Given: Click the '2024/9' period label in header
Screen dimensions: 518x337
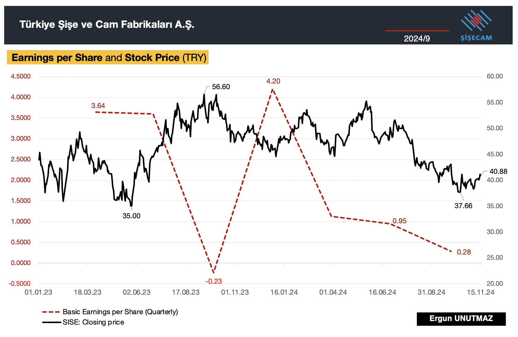Looking at the screenshot, I should coord(417,38).
